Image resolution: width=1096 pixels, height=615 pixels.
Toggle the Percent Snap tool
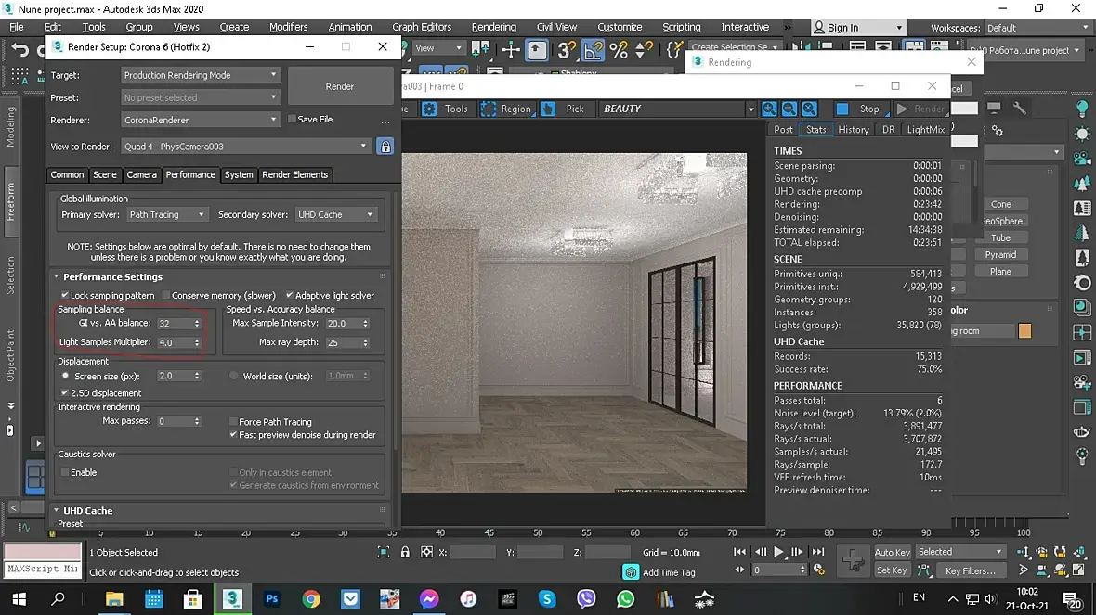pyautogui.click(x=619, y=50)
